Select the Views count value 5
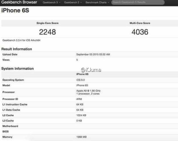178x141 pixels. coord(77,60)
